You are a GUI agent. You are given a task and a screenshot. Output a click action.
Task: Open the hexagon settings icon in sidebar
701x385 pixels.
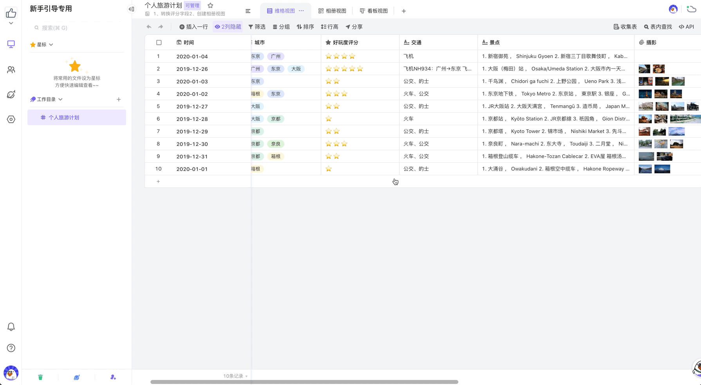point(11,119)
